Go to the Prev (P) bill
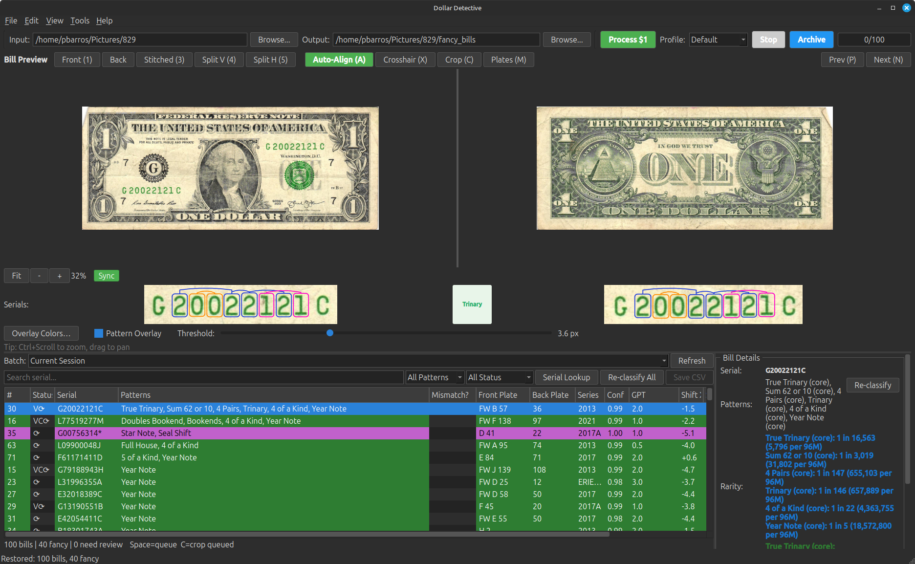 pyautogui.click(x=842, y=60)
